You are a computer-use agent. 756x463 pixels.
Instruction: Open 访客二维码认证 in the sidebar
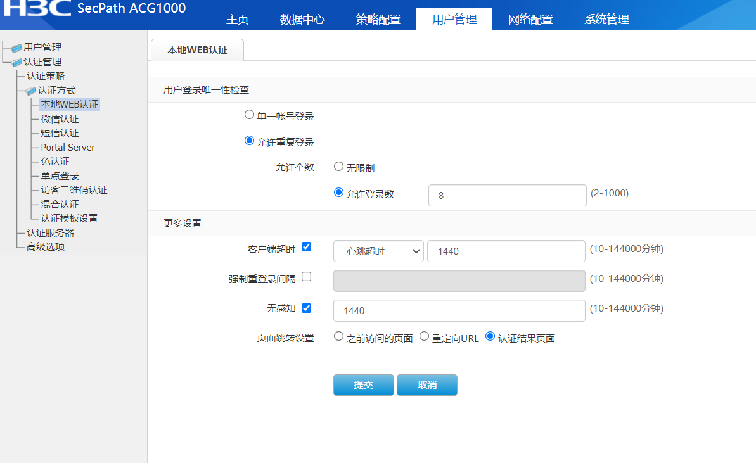point(74,190)
